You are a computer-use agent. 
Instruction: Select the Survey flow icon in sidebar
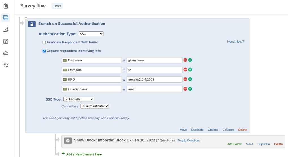tap(6, 18)
